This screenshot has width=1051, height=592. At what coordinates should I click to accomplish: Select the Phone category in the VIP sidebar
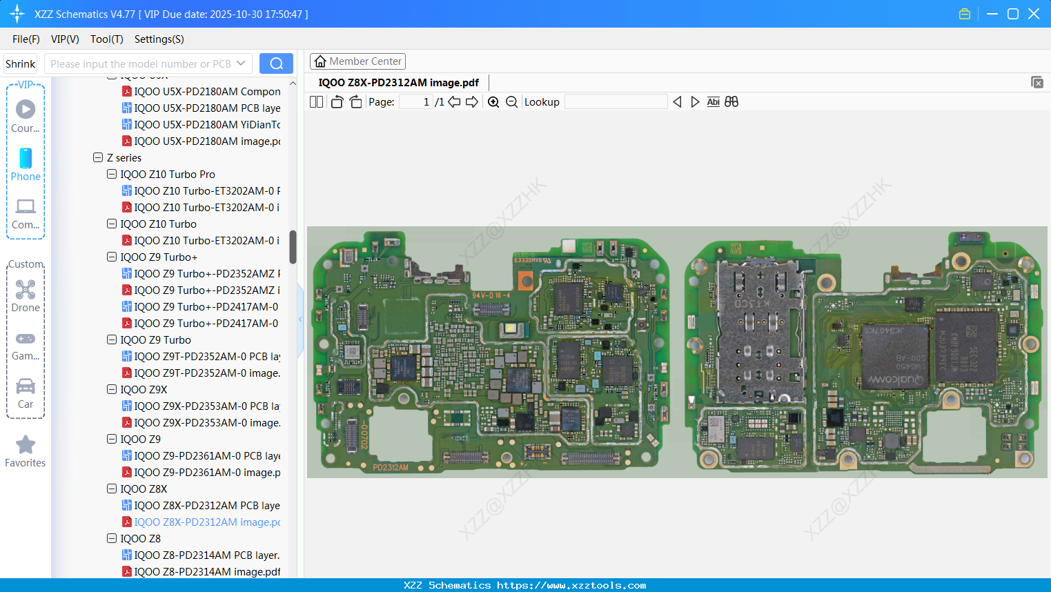click(25, 166)
